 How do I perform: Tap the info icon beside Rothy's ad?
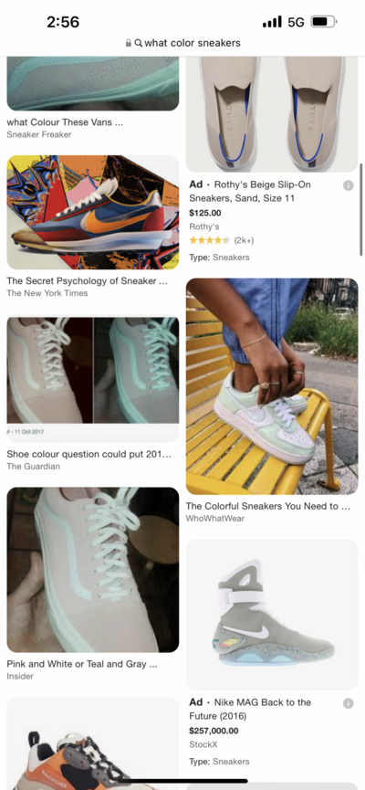[x=348, y=185]
